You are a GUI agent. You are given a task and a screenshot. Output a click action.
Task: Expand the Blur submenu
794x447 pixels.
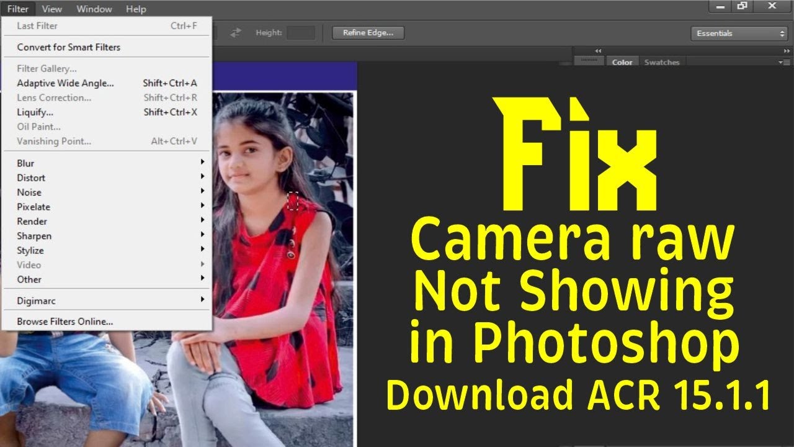(x=107, y=163)
